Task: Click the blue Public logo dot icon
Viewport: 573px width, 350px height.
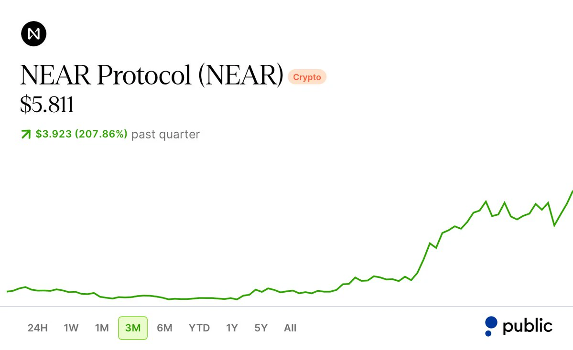Action: coord(490,326)
